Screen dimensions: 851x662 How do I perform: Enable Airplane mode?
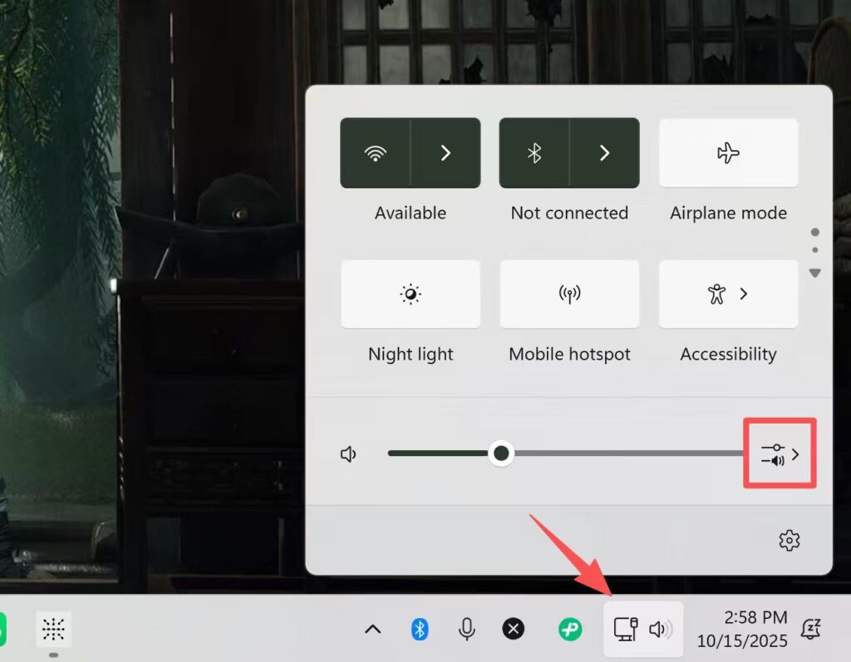click(728, 153)
